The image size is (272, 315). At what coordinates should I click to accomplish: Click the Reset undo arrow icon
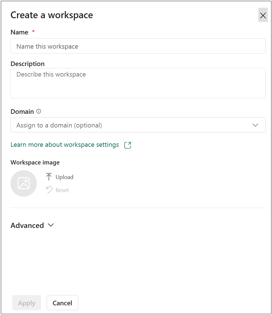coord(49,190)
